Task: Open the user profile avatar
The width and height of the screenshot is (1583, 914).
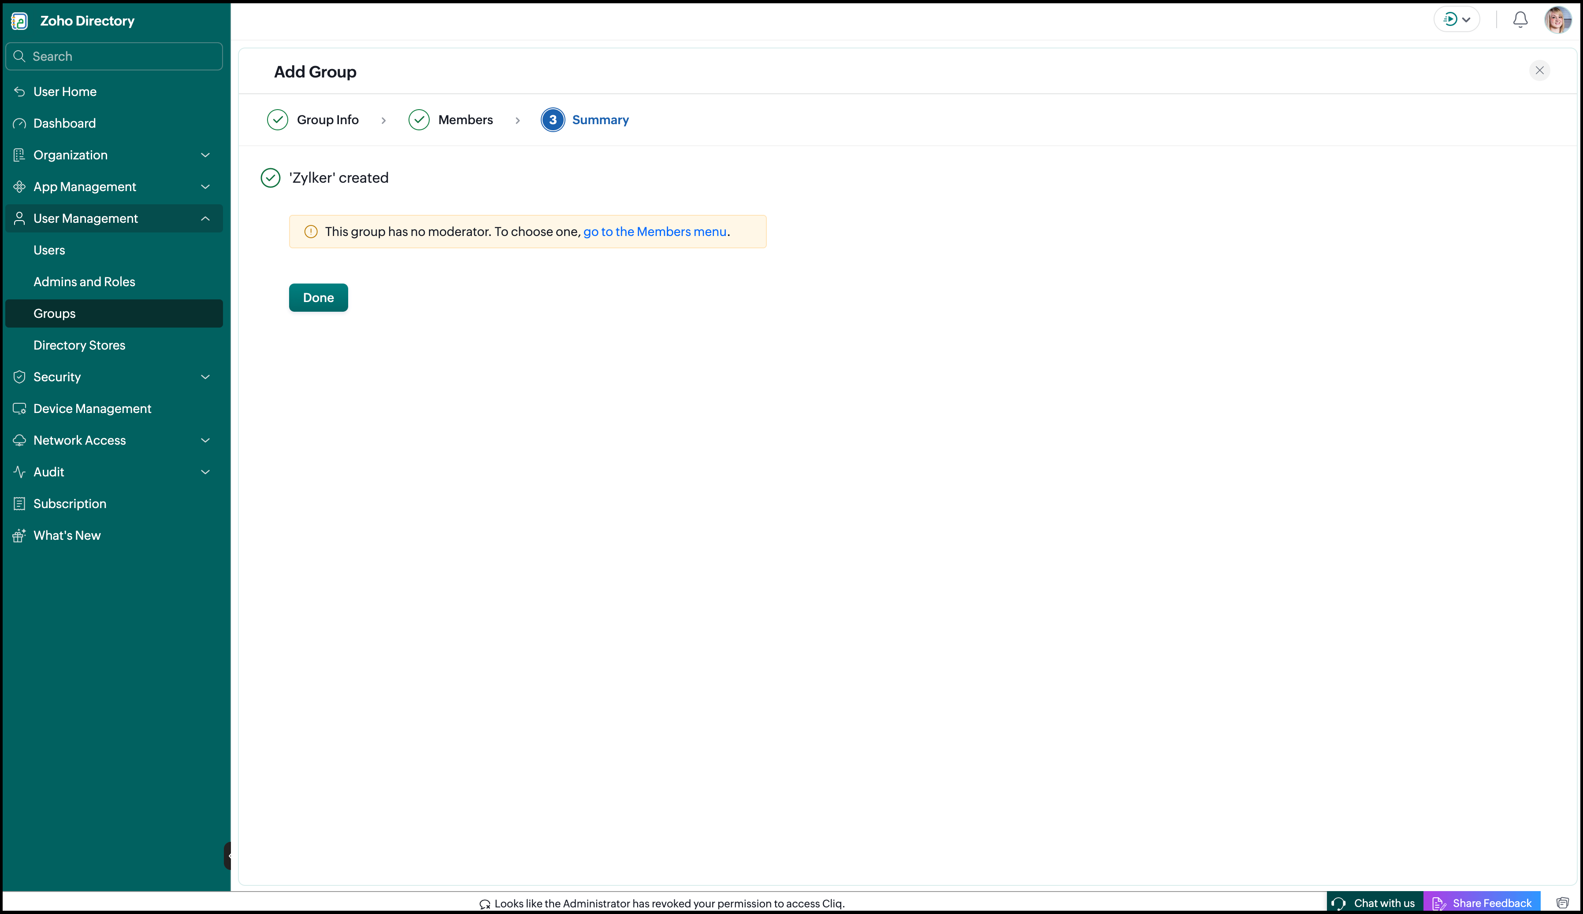Action: point(1557,20)
